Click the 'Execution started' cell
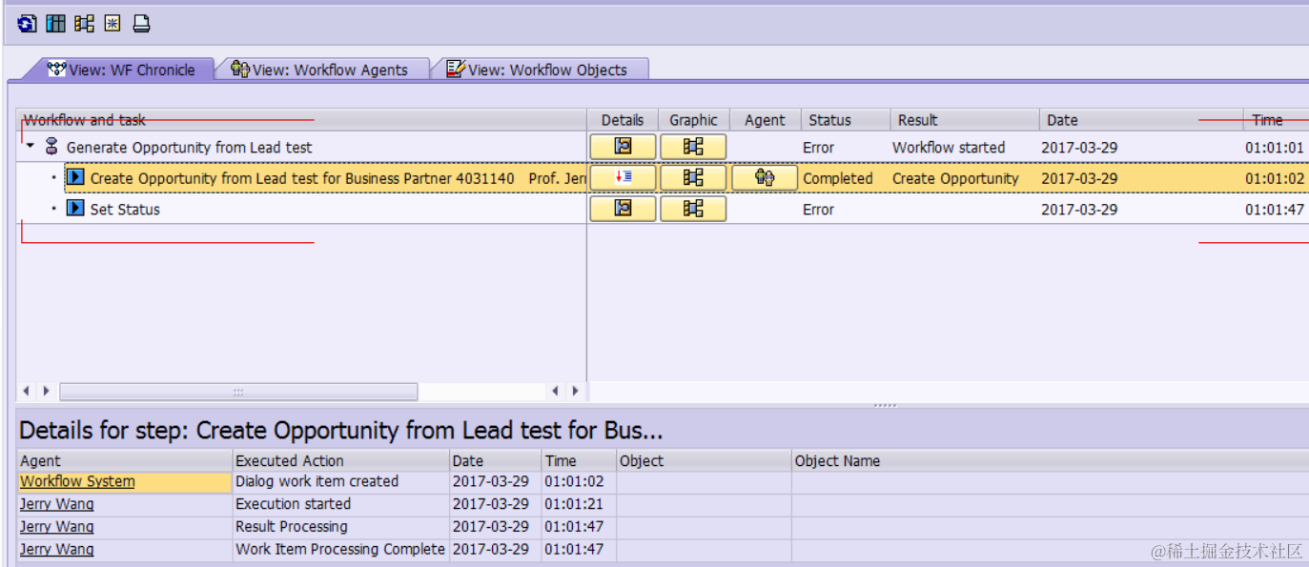 (x=340, y=504)
